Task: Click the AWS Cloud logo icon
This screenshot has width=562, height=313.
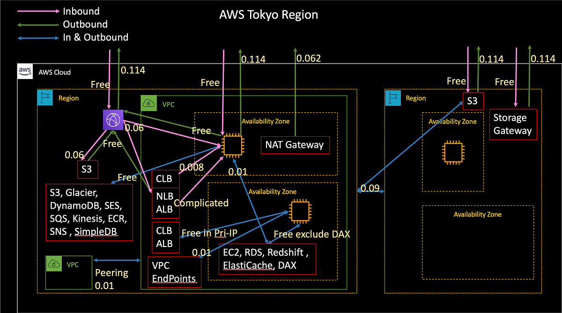Action: (x=25, y=71)
